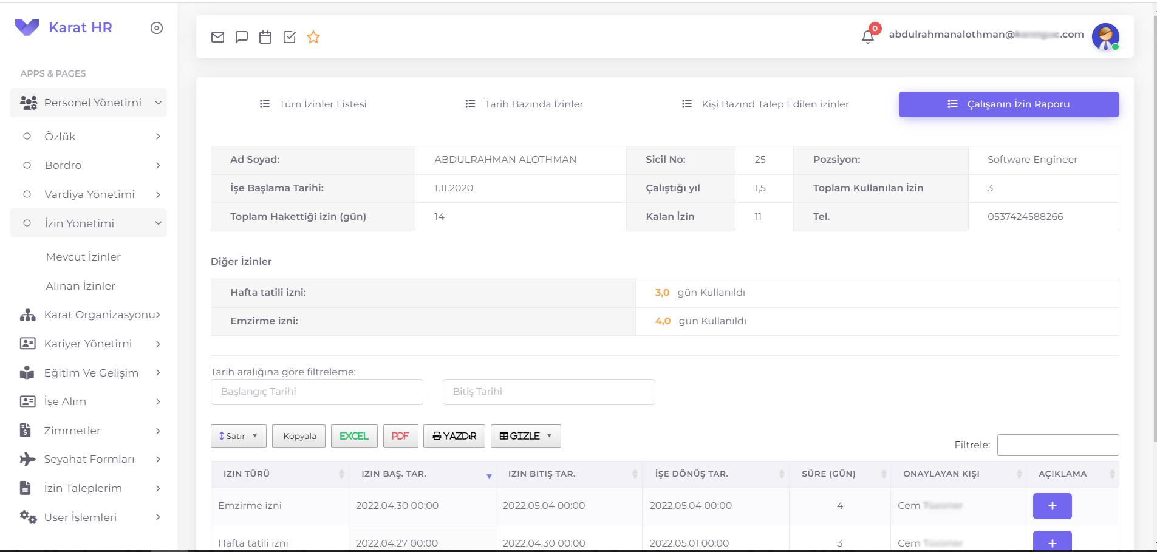Click the Filtrele search field
This screenshot has height=552, width=1157.
[1058, 445]
